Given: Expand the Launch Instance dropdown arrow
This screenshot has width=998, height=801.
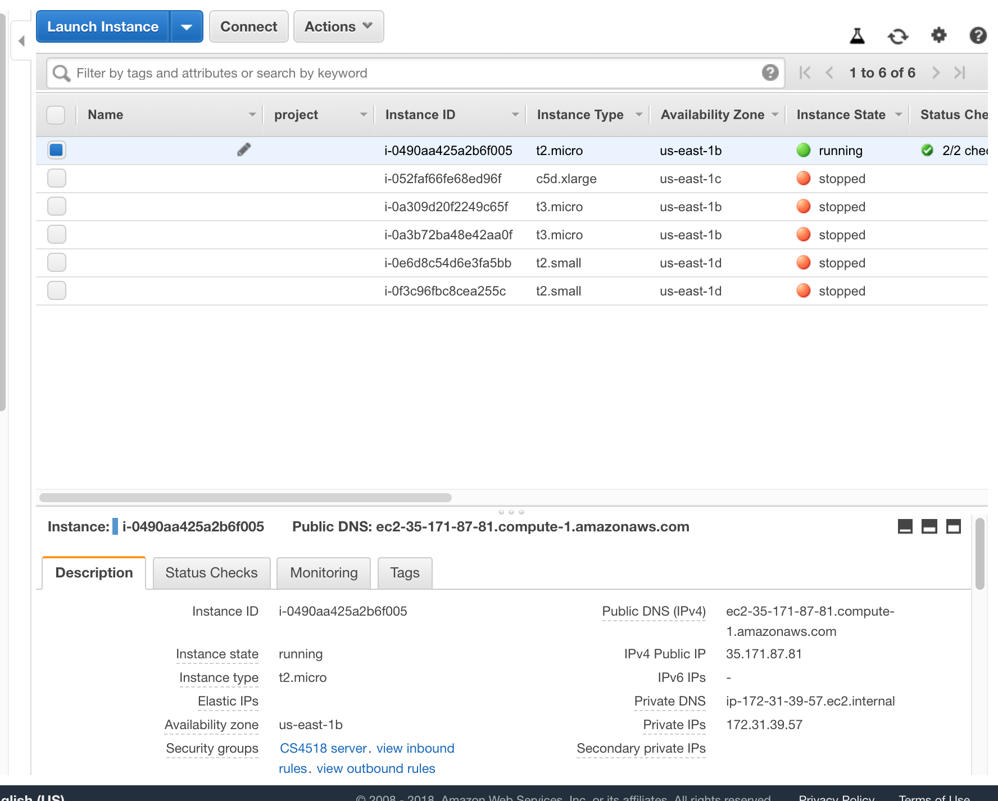Looking at the screenshot, I should pos(187,27).
